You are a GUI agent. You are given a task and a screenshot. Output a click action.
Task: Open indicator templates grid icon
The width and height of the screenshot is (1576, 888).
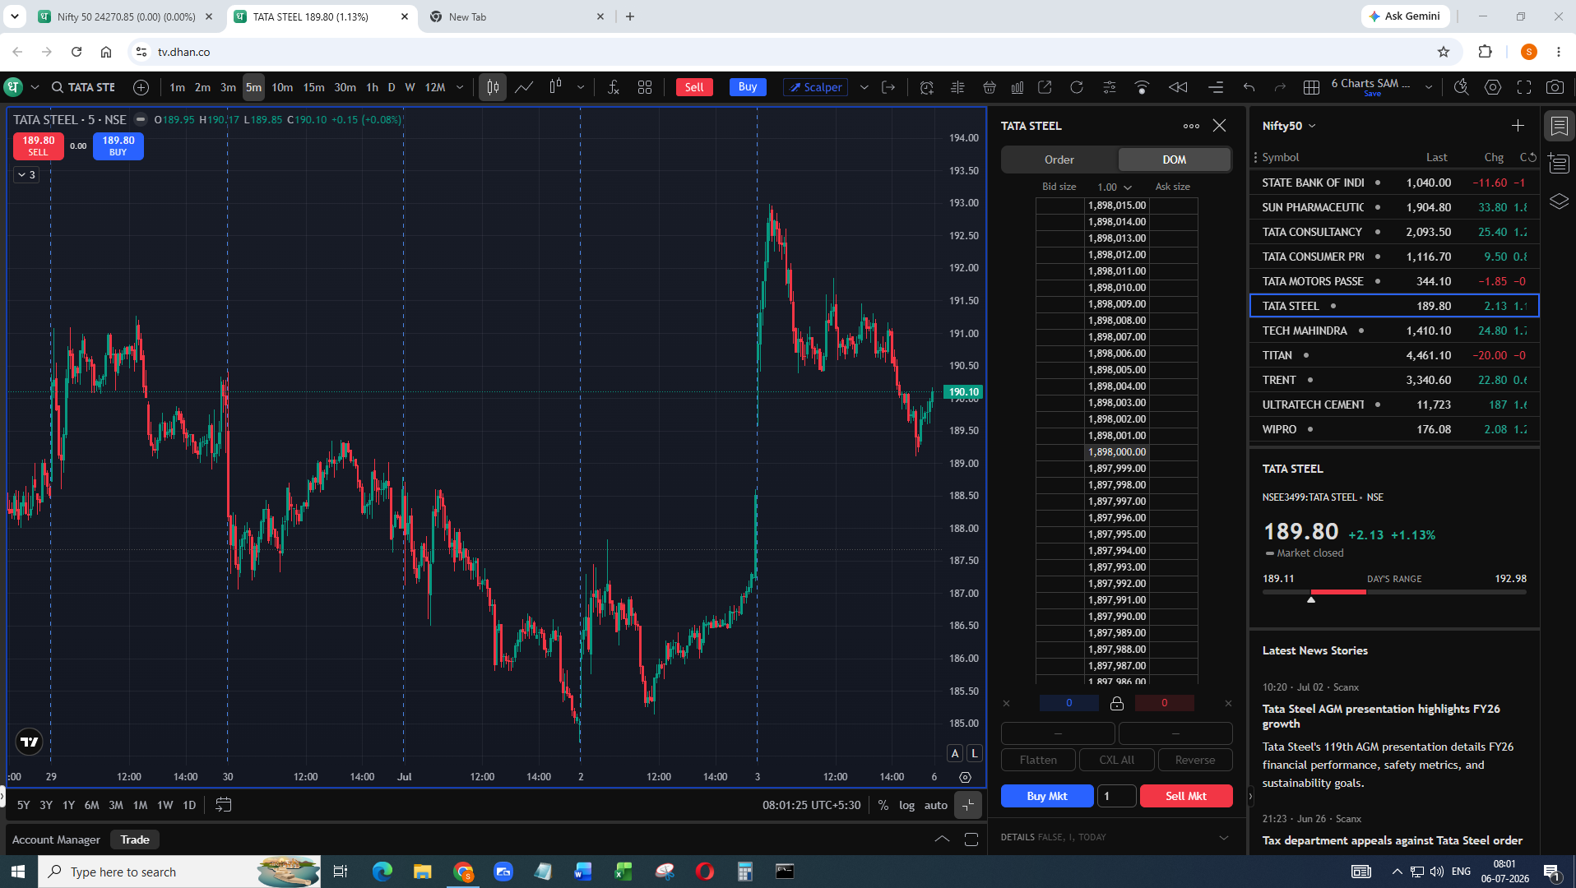645,87
